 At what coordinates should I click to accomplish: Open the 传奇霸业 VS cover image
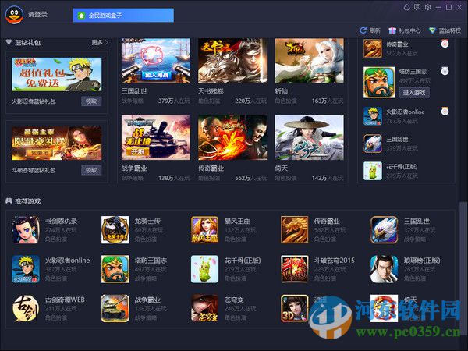pos(232,137)
